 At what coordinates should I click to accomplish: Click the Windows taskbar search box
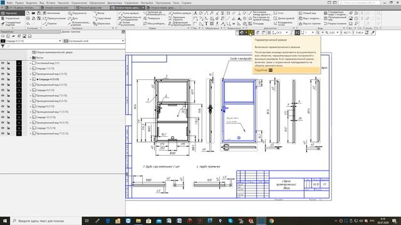coord(46,221)
